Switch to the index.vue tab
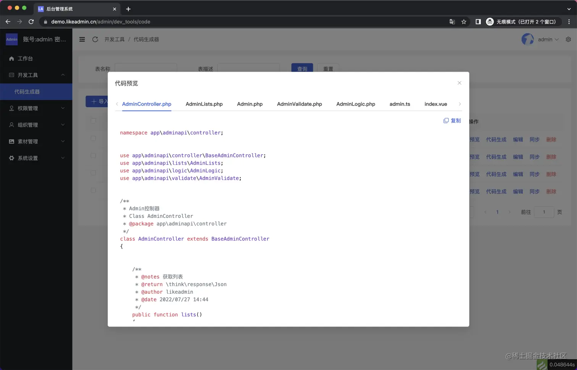This screenshot has height=370, width=577. tap(436, 104)
